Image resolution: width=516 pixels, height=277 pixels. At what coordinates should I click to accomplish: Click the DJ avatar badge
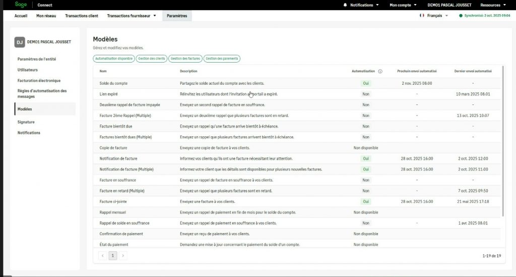pos(20,42)
